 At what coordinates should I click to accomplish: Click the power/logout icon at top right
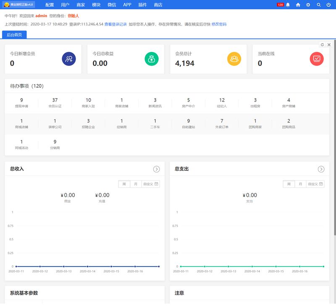click(328, 5)
